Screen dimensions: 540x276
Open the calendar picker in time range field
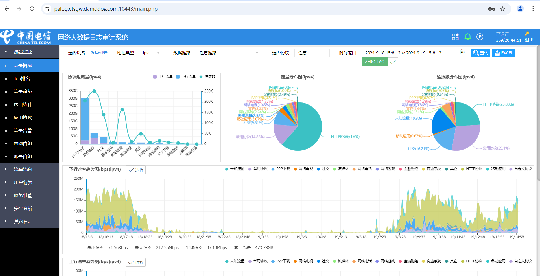pyautogui.click(x=462, y=52)
